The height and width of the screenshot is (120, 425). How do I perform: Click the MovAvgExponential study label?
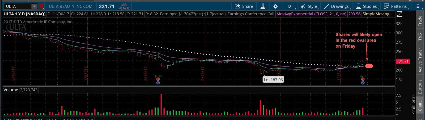pos(311,14)
